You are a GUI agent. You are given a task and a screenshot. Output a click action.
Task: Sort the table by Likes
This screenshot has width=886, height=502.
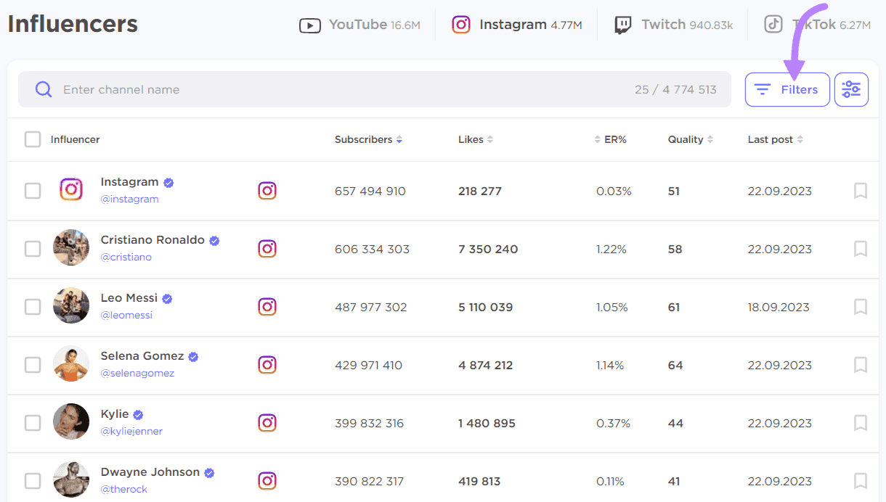pos(476,139)
